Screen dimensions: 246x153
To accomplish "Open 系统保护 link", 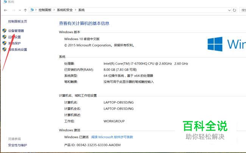I will coord(14,43).
